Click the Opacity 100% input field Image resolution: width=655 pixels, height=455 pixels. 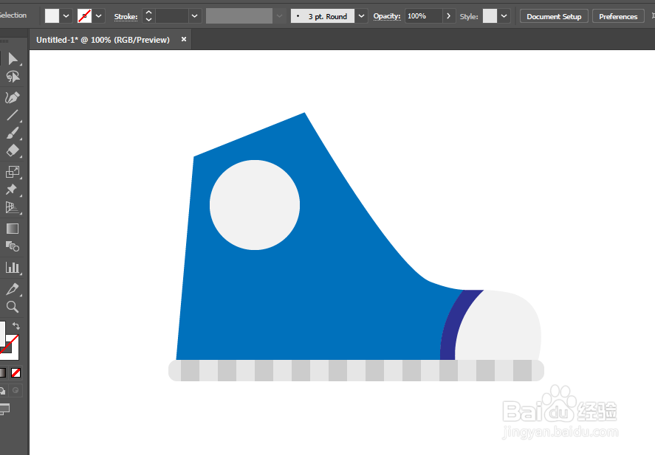coord(424,15)
